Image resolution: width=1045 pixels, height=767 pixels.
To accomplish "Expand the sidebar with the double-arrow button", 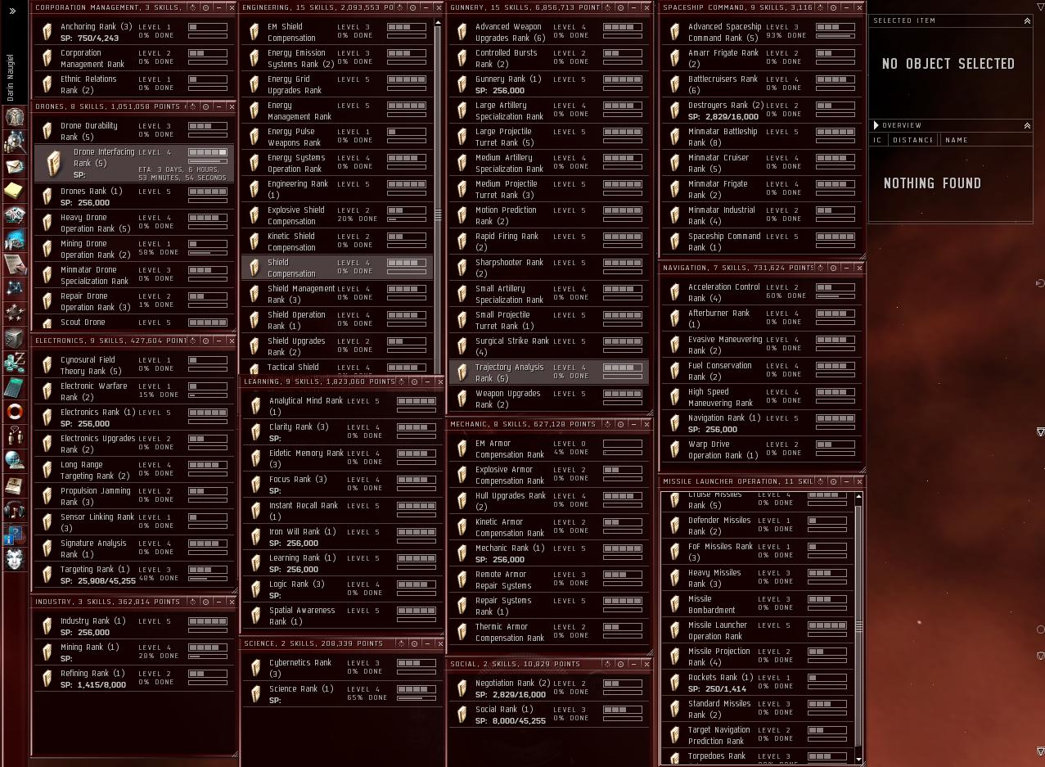I will pyautogui.click(x=11, y=11).
